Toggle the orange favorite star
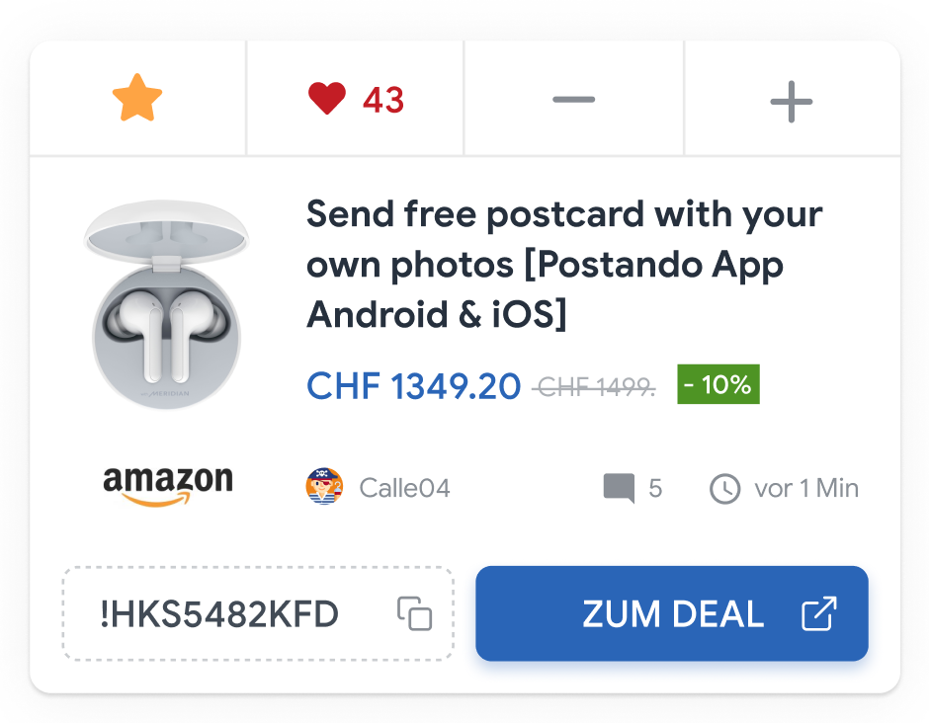The width and height of the screenshot is (929, 723). click(x=137, y=100)
